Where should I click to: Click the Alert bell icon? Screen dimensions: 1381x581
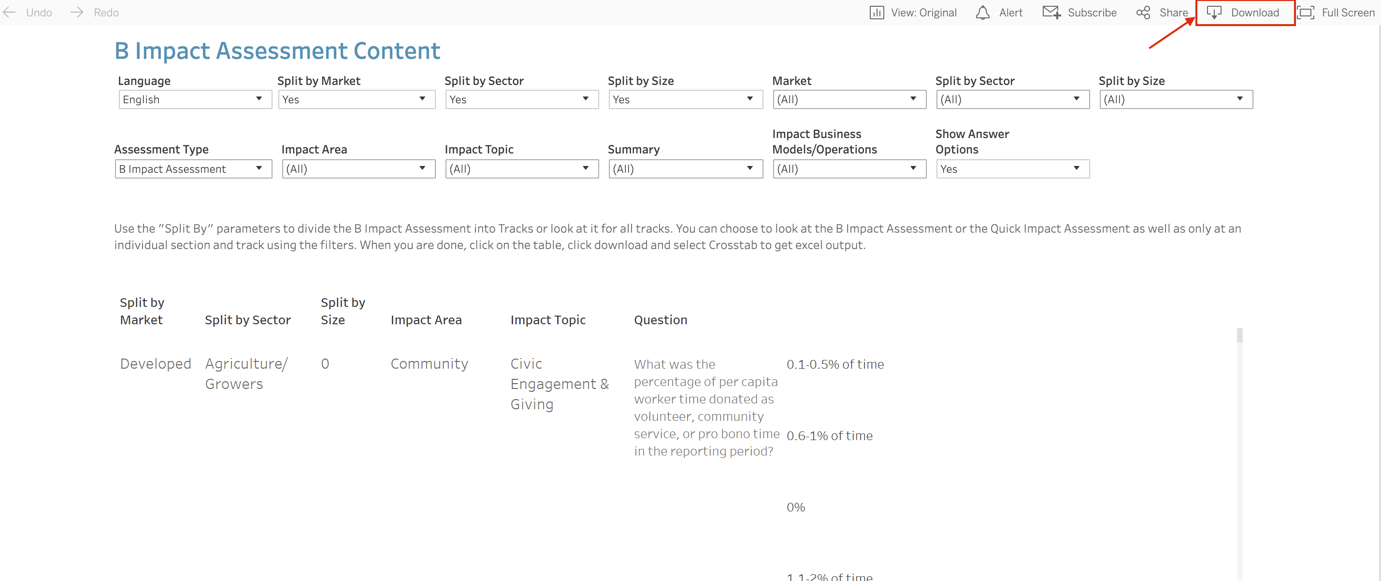(983, 13)
